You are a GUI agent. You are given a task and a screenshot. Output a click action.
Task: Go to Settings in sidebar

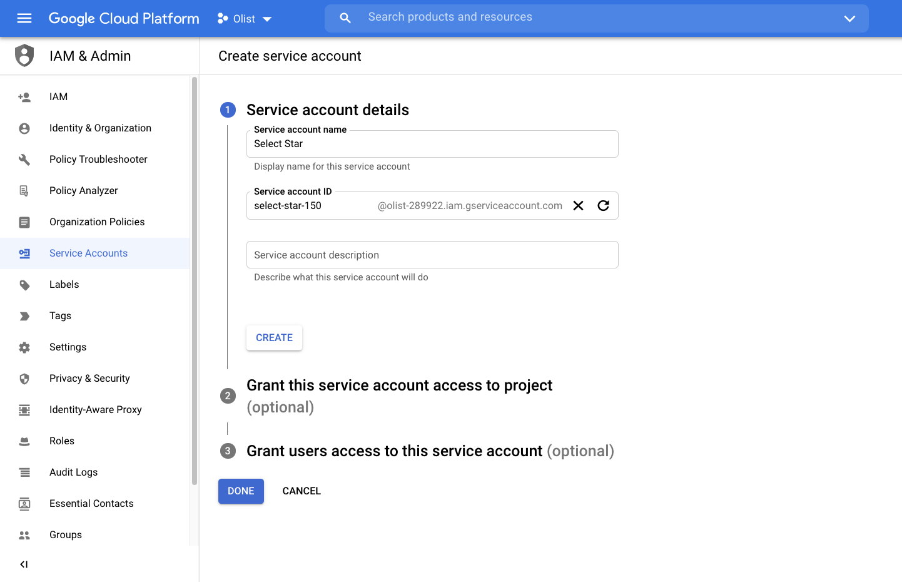(x=94, y=347)
